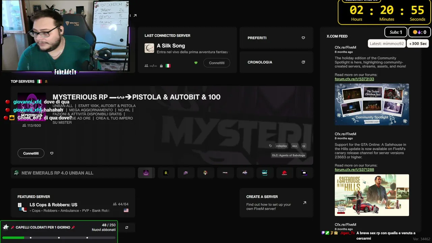
Task: Click the esx tag
Action: [x=295, y=146]
